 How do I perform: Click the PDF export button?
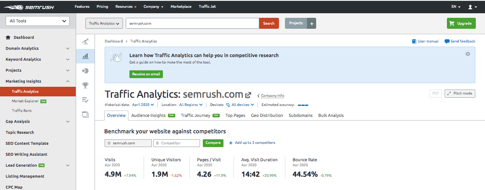click(x=435, y=94)
